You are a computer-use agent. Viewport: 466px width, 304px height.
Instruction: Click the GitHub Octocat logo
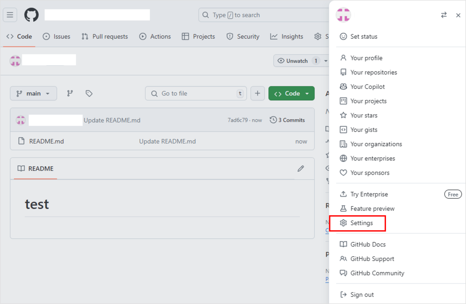click(32, 15)
